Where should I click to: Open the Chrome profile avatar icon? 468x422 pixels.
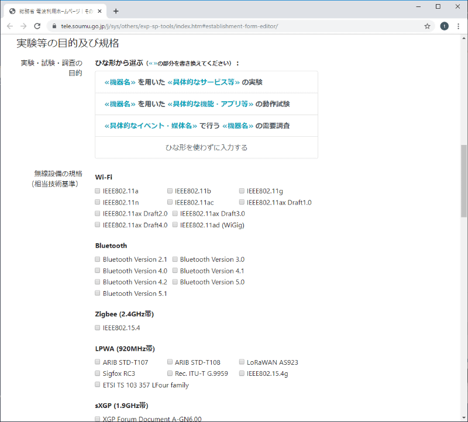click(445, 26)
